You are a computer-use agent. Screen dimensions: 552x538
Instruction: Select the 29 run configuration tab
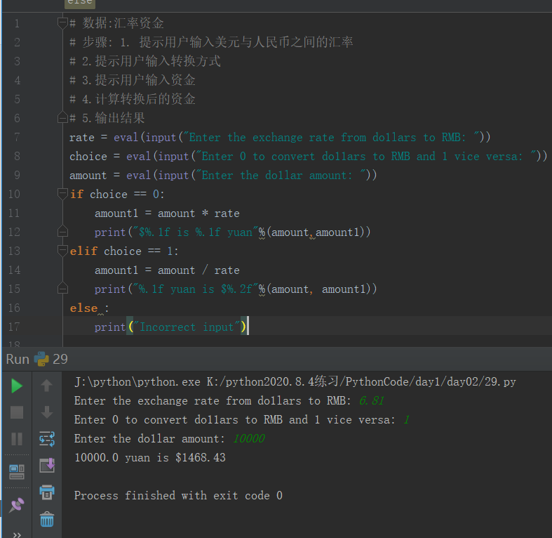[51, 359]
